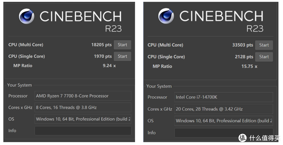Click MP Ratio label in i7-14700K window
The width and height of the screenshot is (283, 145).
pyautogui.click(x=162, y=66)
